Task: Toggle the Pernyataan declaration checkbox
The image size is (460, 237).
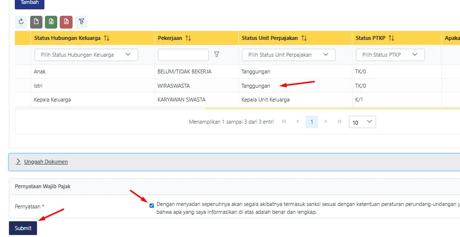Action: click(x=152, y=205)
